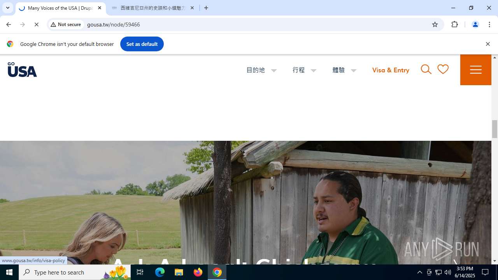Dismiss the default browser notification bar
Screen dimensions: 498x280
tap(487, 44)
